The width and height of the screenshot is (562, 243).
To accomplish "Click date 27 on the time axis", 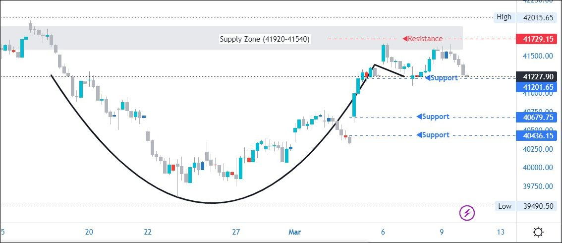I will (236, 232).
